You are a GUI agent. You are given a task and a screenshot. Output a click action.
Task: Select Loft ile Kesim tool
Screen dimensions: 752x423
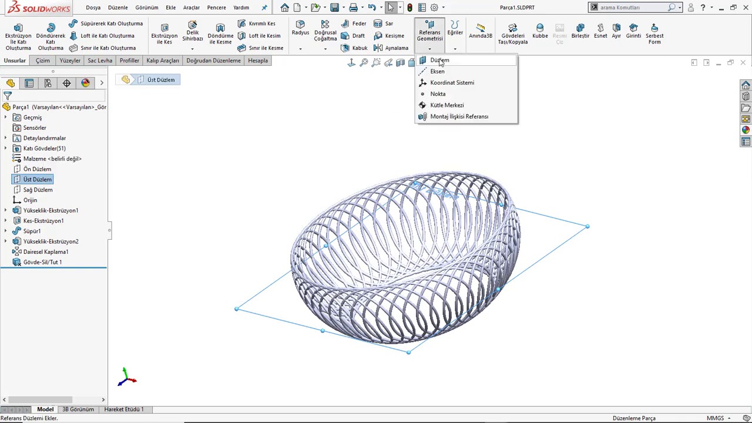[x=259, y=36]
